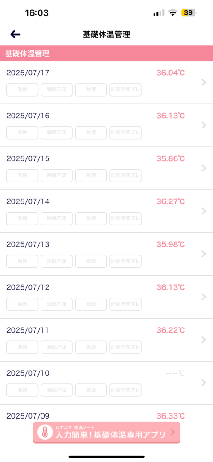
Task: Tap the pink 基礎体温管理 section header
Action: point(106,54)
